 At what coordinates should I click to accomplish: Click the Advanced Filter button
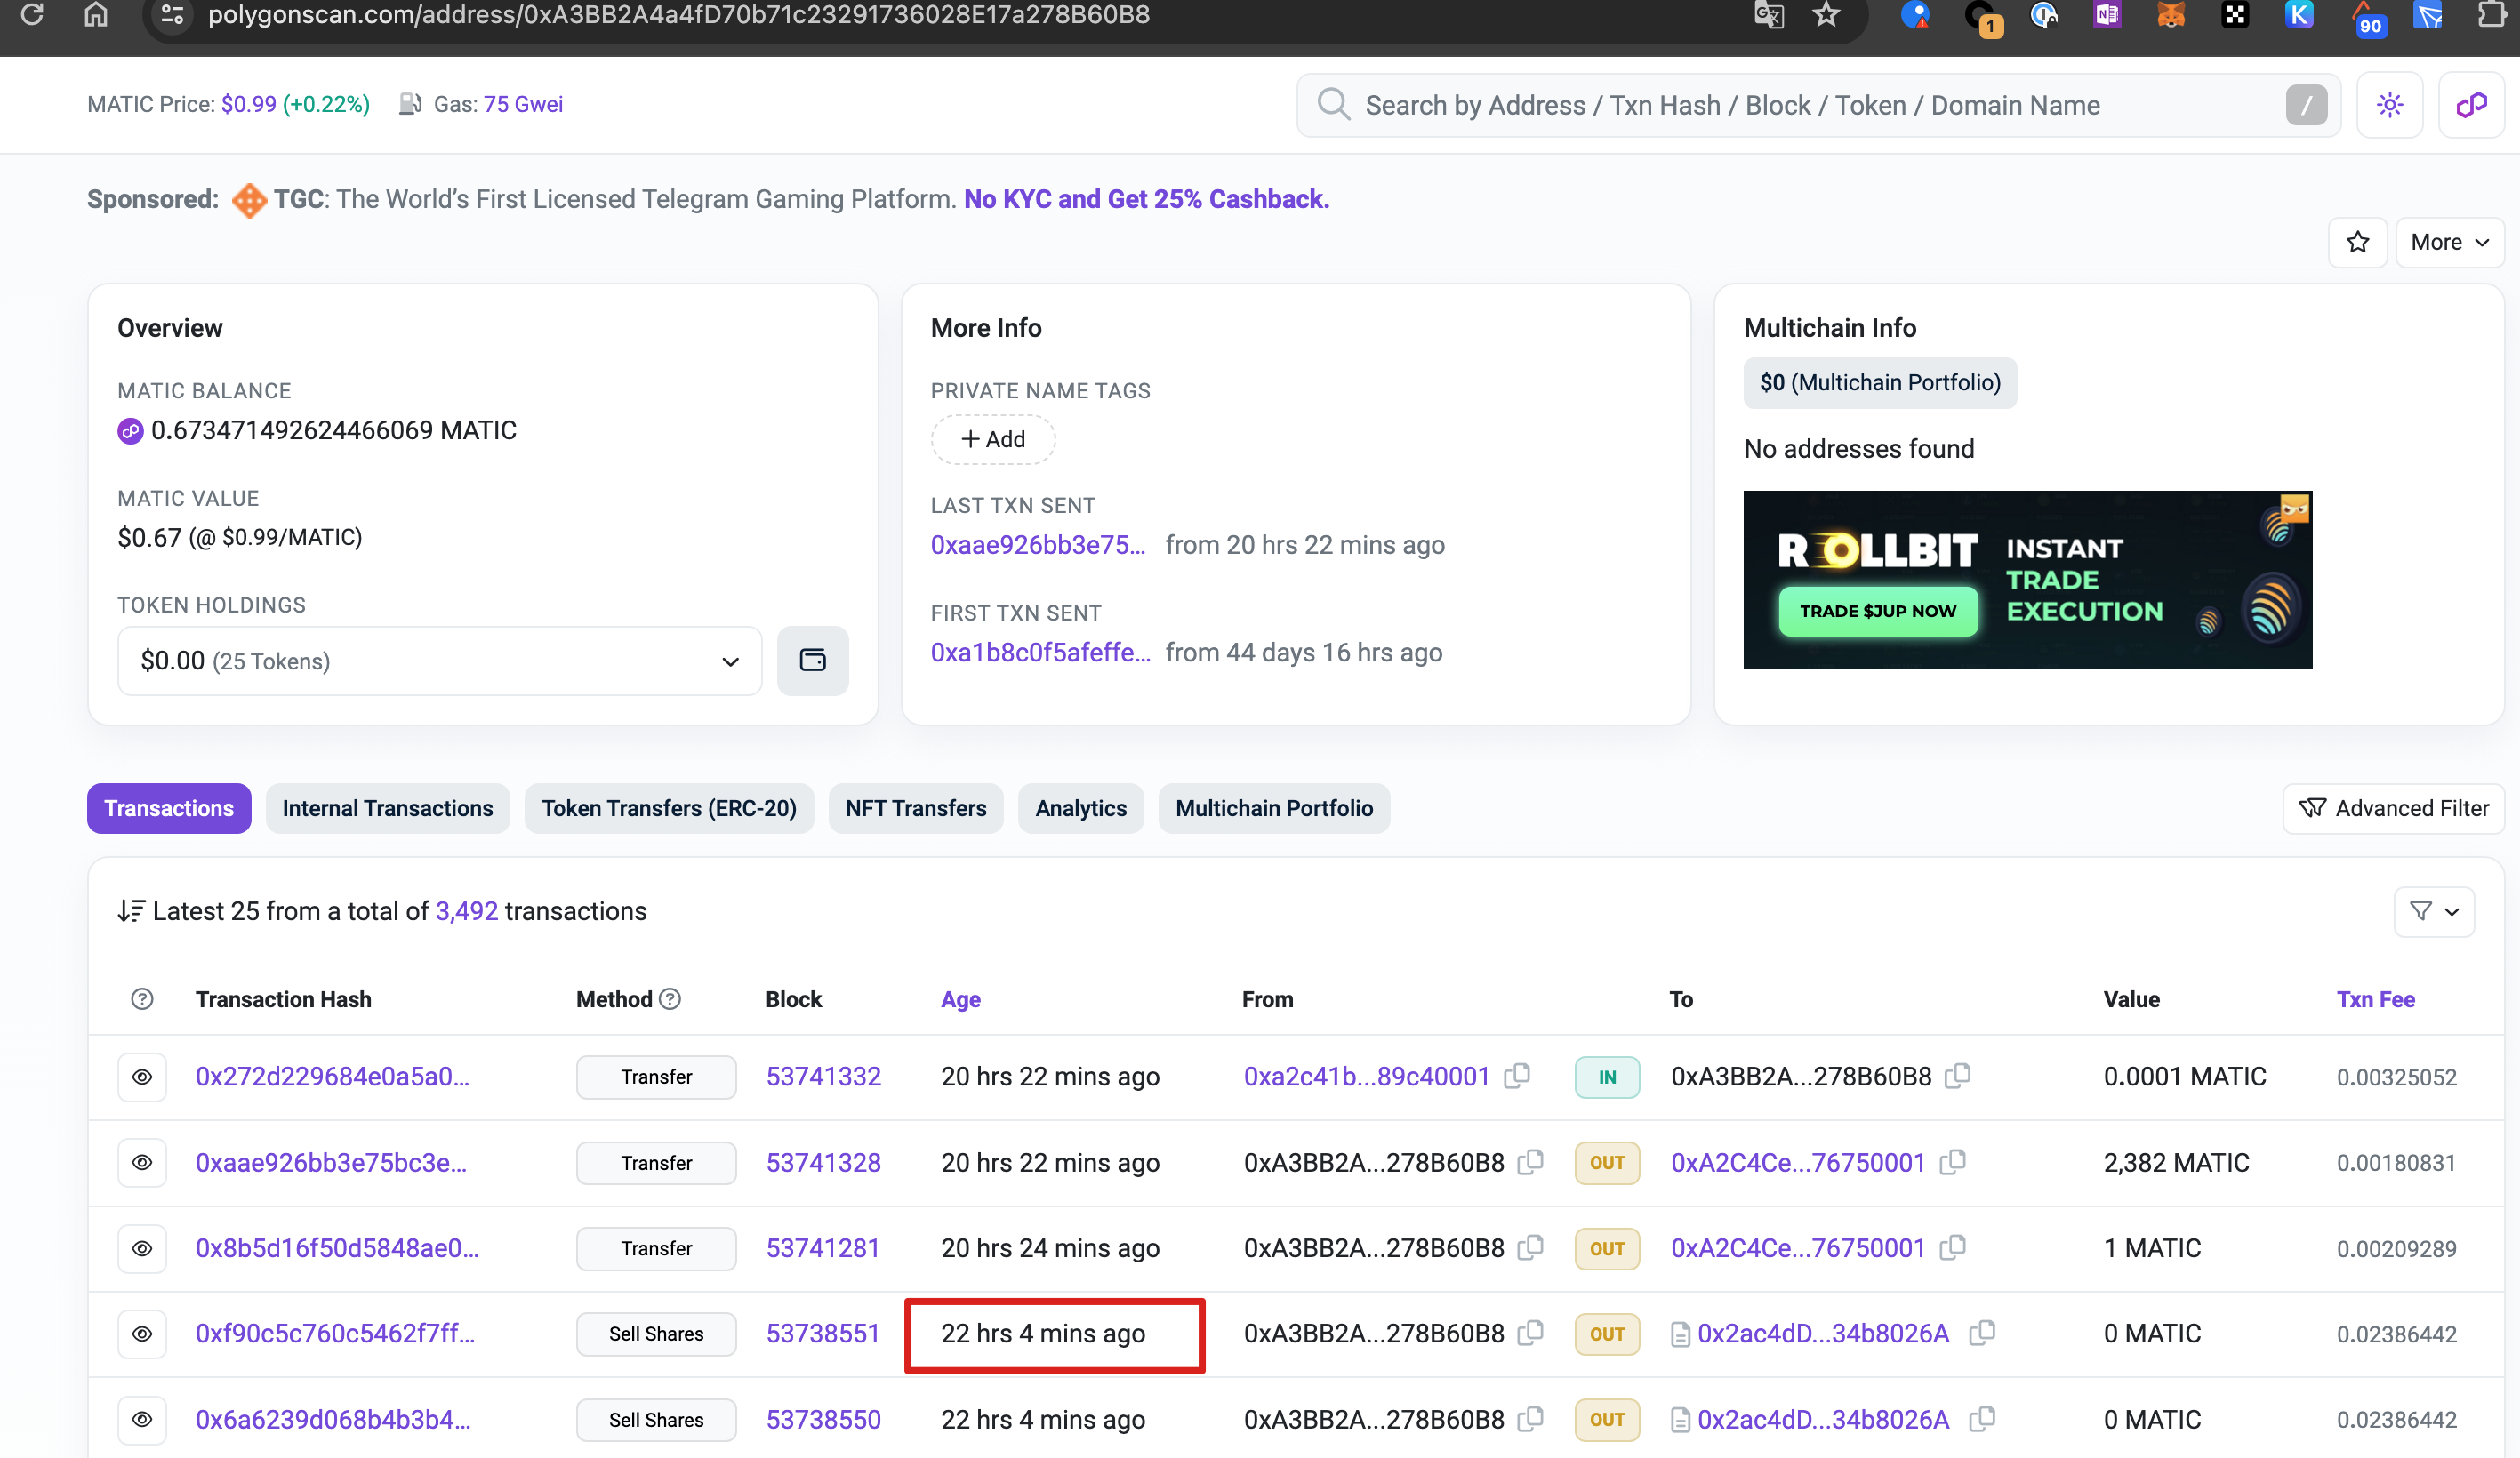pos(2393,808)
